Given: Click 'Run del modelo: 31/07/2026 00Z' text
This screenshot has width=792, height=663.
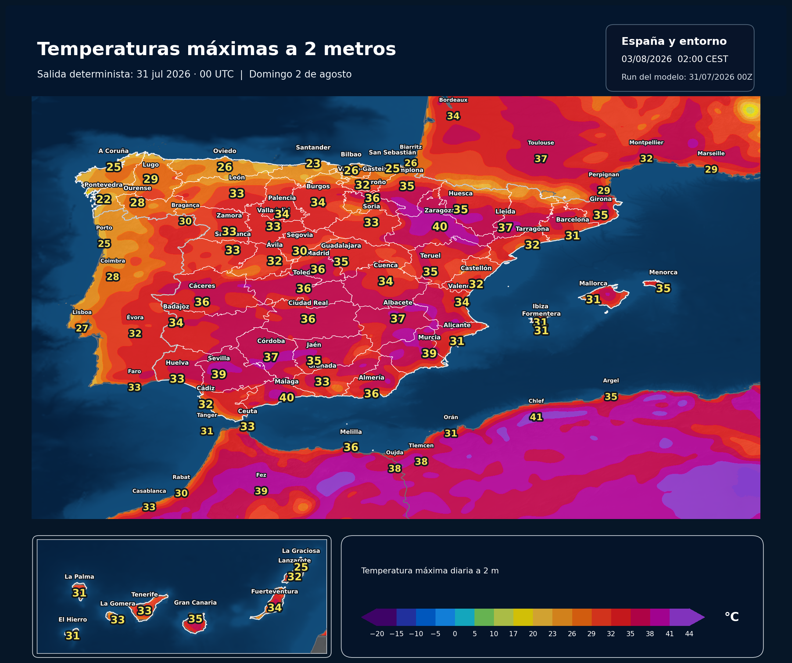Looking at the screenshot, I should tap(687, 77).
